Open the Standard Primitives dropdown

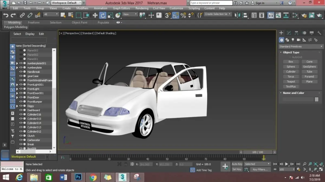tap(301, 46)
